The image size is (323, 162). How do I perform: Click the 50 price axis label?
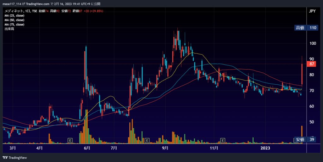tap(312, 122)
